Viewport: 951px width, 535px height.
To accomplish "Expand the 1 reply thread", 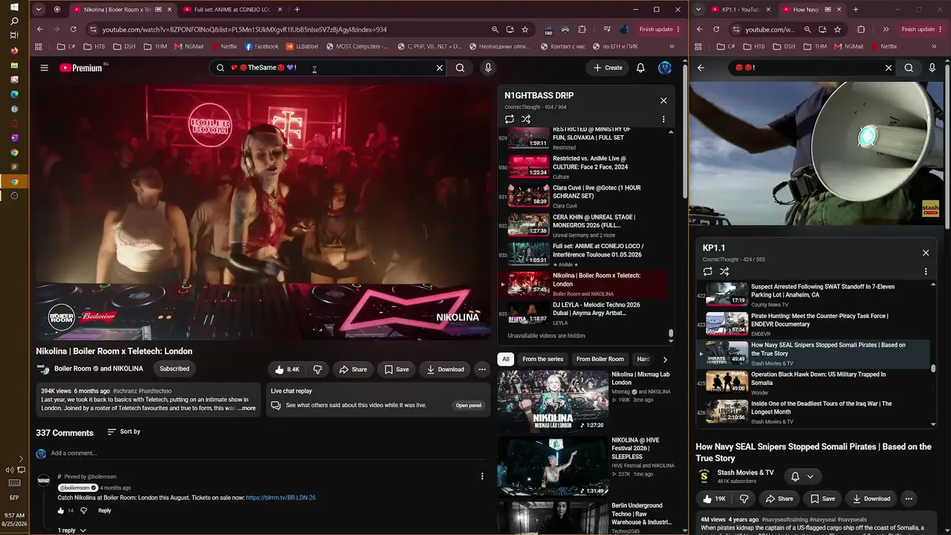I will (72, 531).
